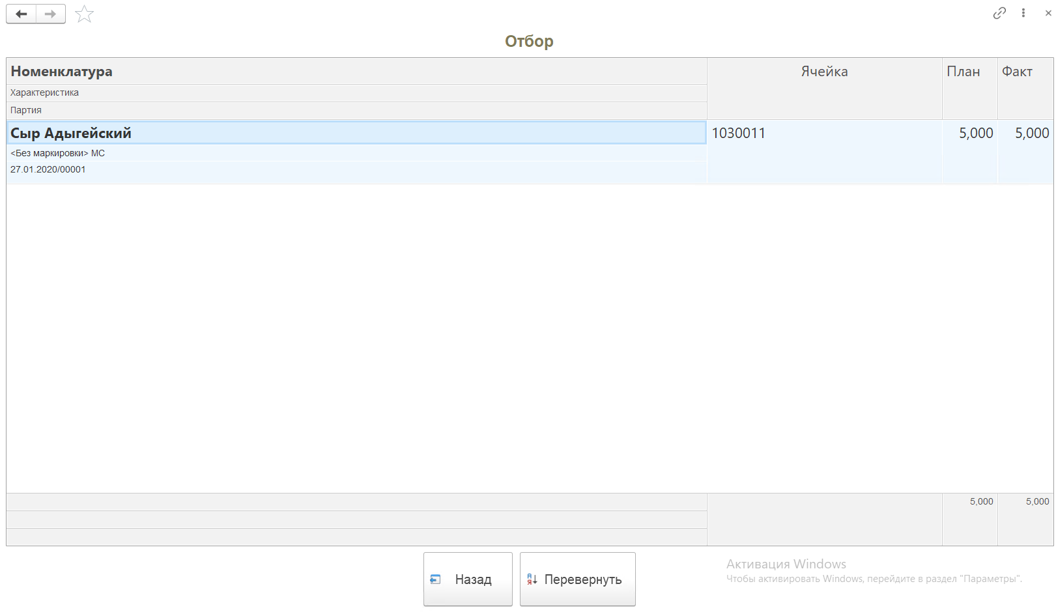Click the forward navigation arrow
The width and height of the screenshot is (1056, 612).
[x=50, y=14]
